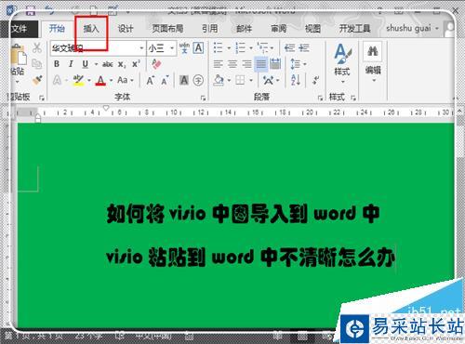Image resolution: width=465 pixels, height=344 pixels.
Task: Open font dialog launcher
Action: (x=203, y=98)
